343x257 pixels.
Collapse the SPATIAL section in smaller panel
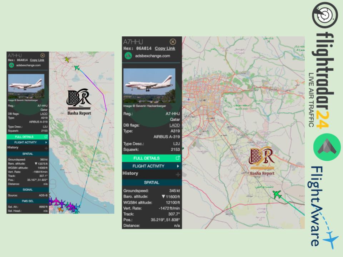(28, 154)
